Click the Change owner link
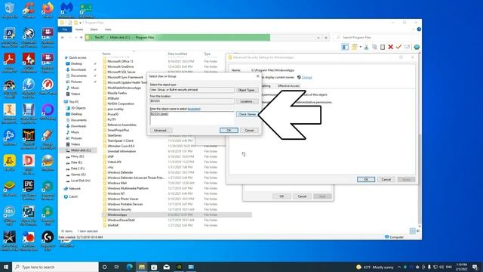The height and width of the screenshot is (272, 483). (x=307, y=77)
